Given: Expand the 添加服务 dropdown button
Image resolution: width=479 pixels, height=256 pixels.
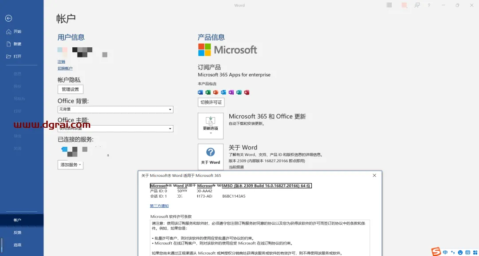Looking at the screenshot, I should point(70,164).
